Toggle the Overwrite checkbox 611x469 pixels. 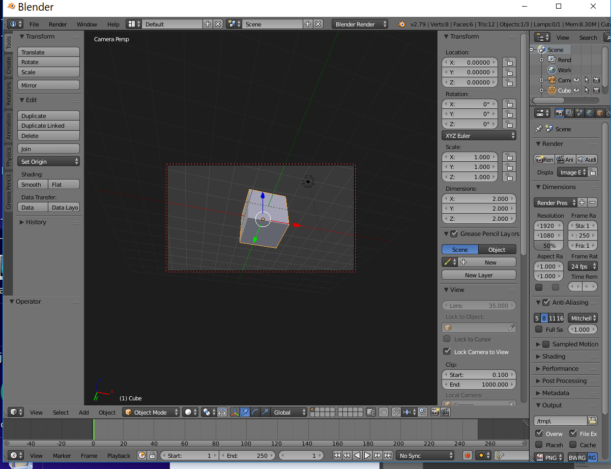click(x=539, y=433)
